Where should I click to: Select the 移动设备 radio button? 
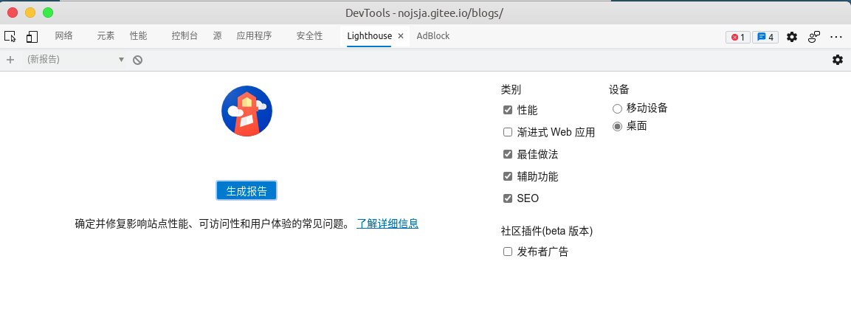click(617, 108)
